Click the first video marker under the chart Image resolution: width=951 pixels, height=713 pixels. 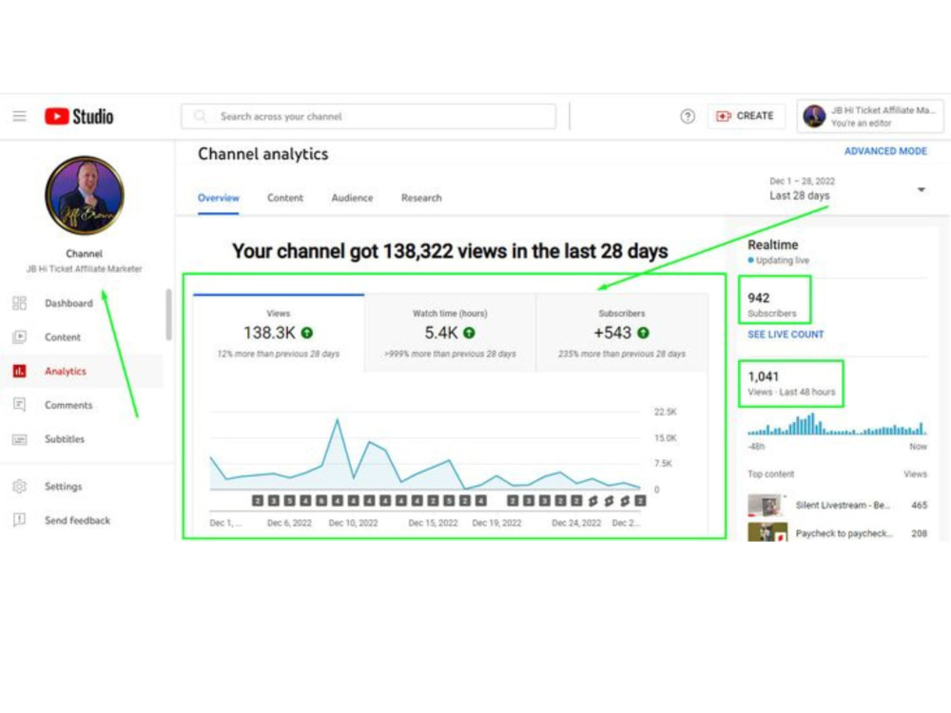258,501
